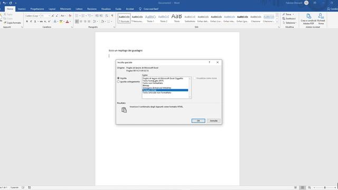This screenshot has height=190, width=338.
Task: Click the Come list scrollbar down arrow
Action: click(x=190, y=97)
